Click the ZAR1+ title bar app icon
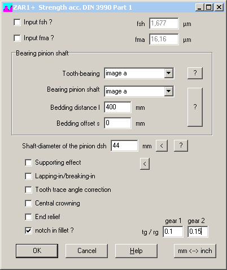The height and width of the screenshot is (270, 227). click(8, 7)
